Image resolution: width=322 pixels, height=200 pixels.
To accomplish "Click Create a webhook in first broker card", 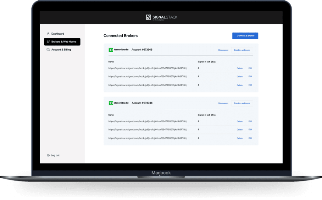I will (x=242, y=50).
